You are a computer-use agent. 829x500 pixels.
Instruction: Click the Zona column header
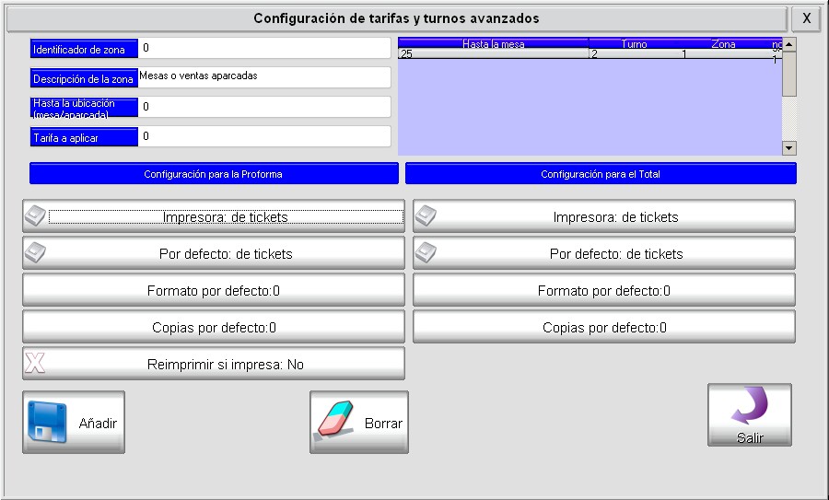click(x=723, y=43)
